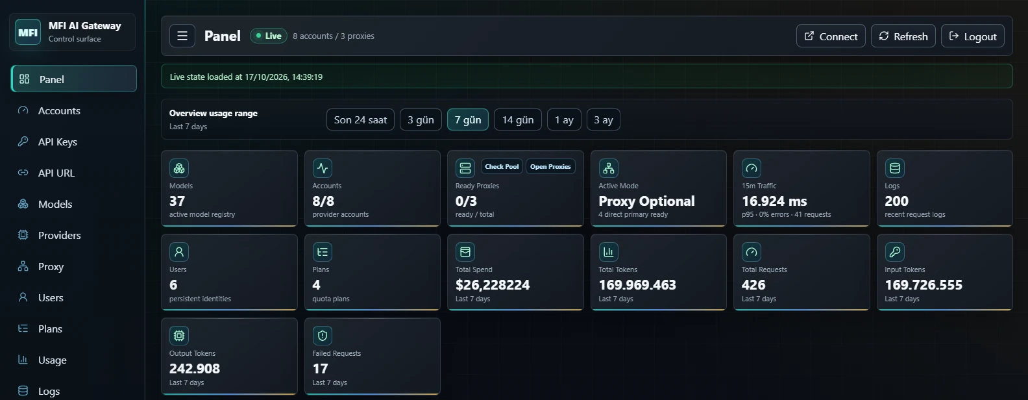Viewport: 1028px width, 400px height.
Task: Click the Total Spend wallet icon
Action: [x=465, y=252]
